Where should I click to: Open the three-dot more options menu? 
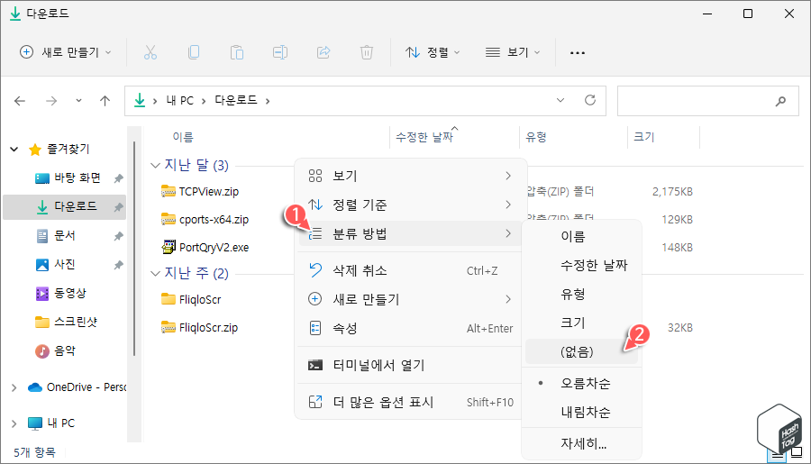tap(578, 53)
